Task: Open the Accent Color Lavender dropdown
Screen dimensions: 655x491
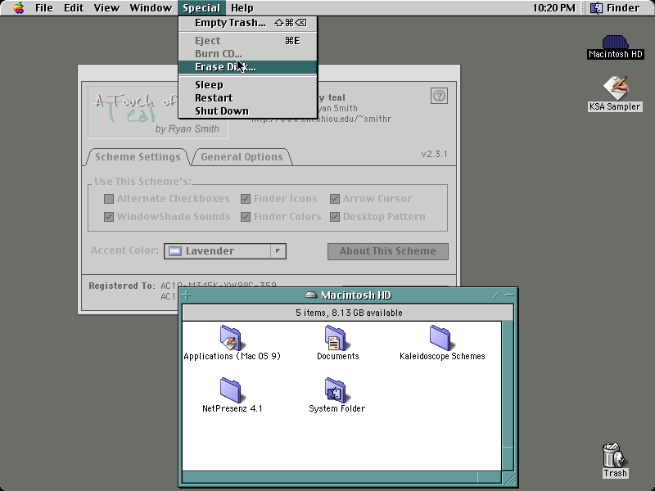Action: click(225, 251)
